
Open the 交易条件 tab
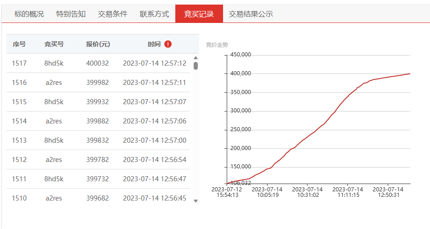pyautogui.click(x=113, y=14)
